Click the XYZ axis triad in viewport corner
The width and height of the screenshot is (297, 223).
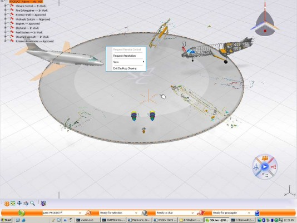point(290,191)
